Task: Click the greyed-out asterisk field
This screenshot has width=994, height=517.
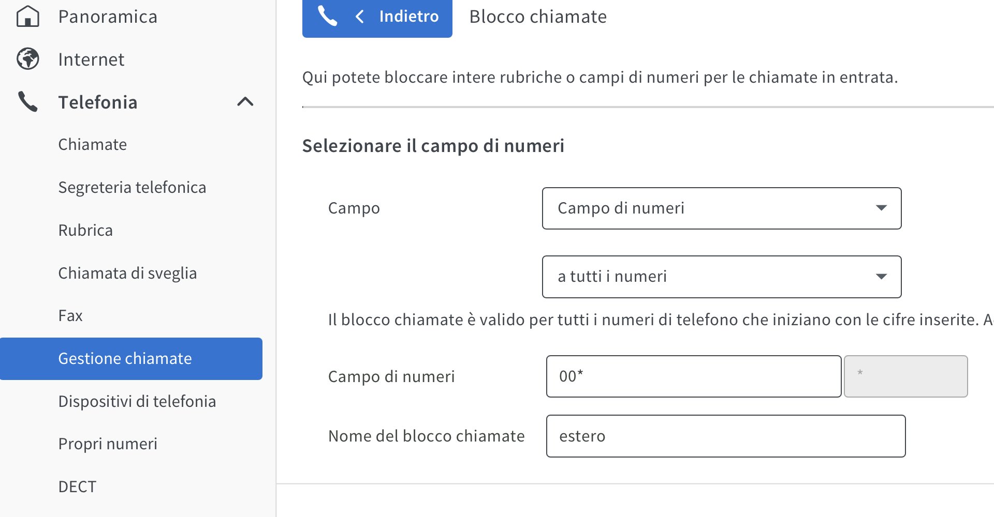Action: [x=905, y=376]
